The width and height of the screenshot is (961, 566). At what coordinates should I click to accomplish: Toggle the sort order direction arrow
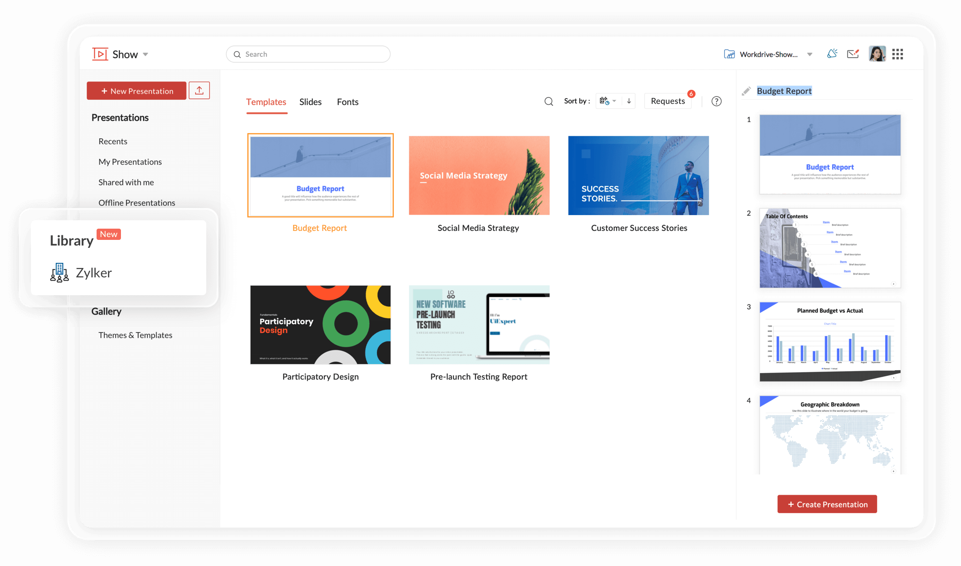[629, 101]
